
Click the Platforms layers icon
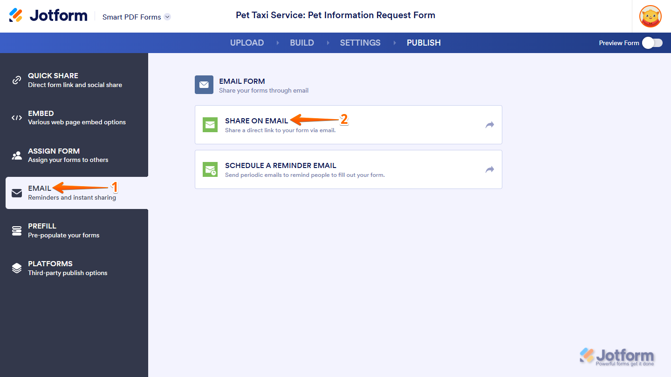pos(17,268)
